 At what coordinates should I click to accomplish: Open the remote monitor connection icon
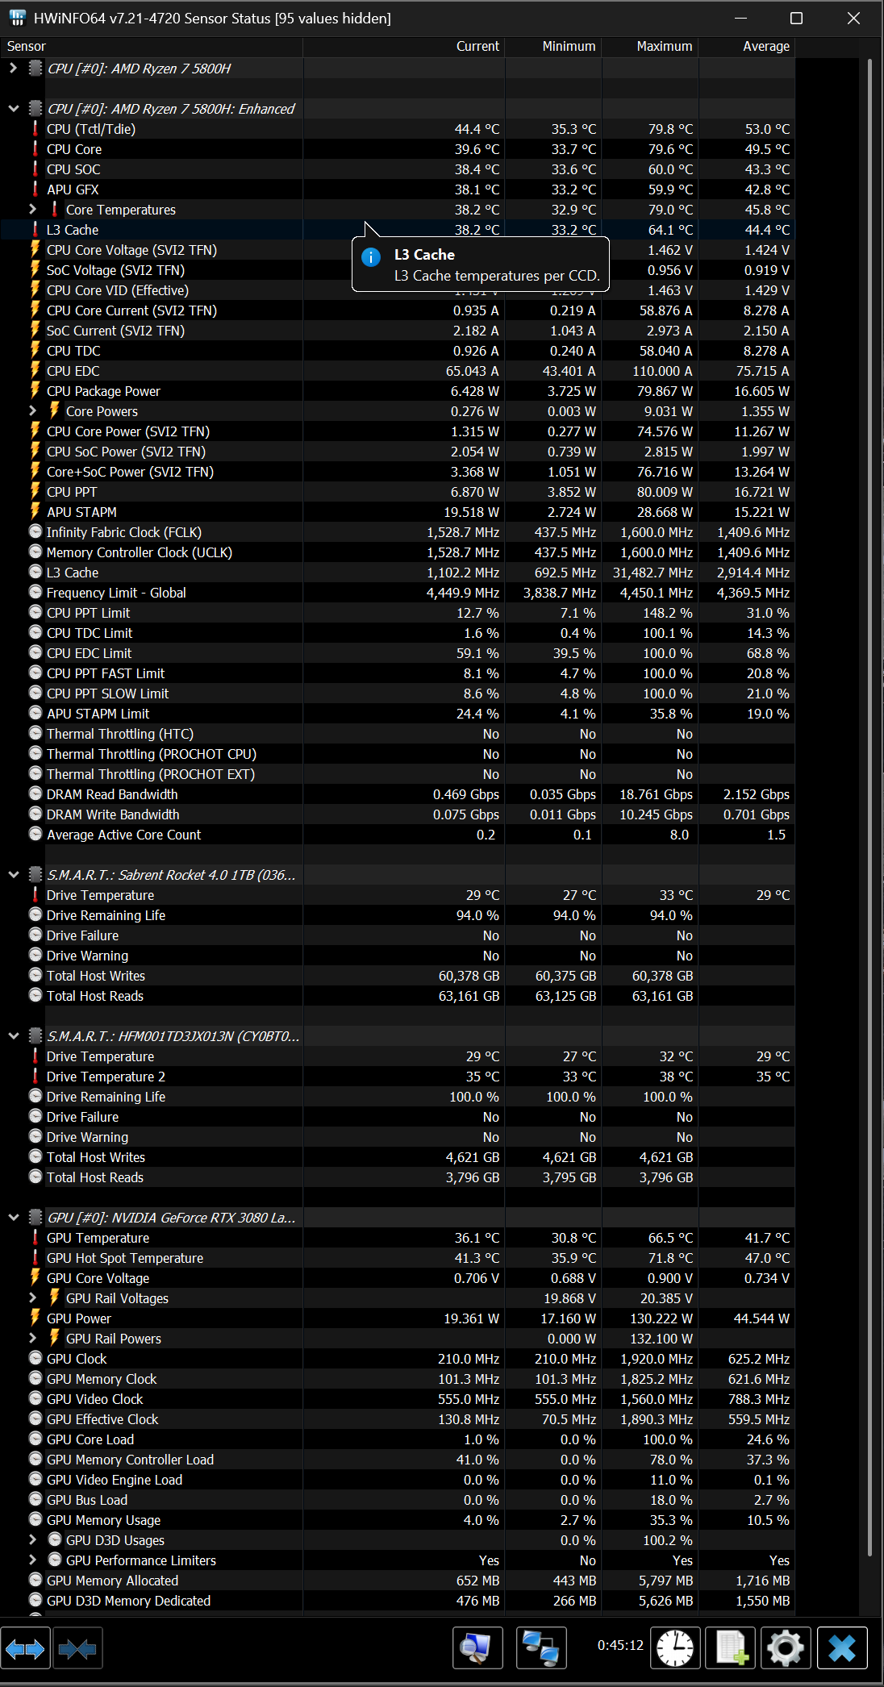(x=477, y=1648)
